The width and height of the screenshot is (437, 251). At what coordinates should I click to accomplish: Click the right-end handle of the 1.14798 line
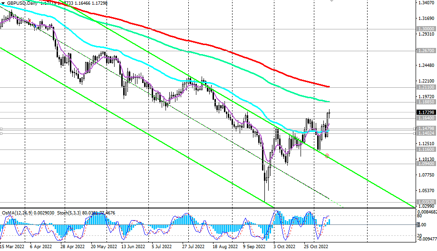415,129
